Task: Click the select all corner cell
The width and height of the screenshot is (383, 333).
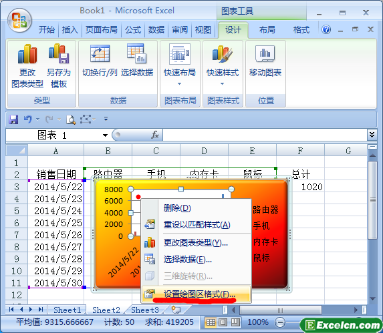Action: pyautogui.click(x=17, y=150)
